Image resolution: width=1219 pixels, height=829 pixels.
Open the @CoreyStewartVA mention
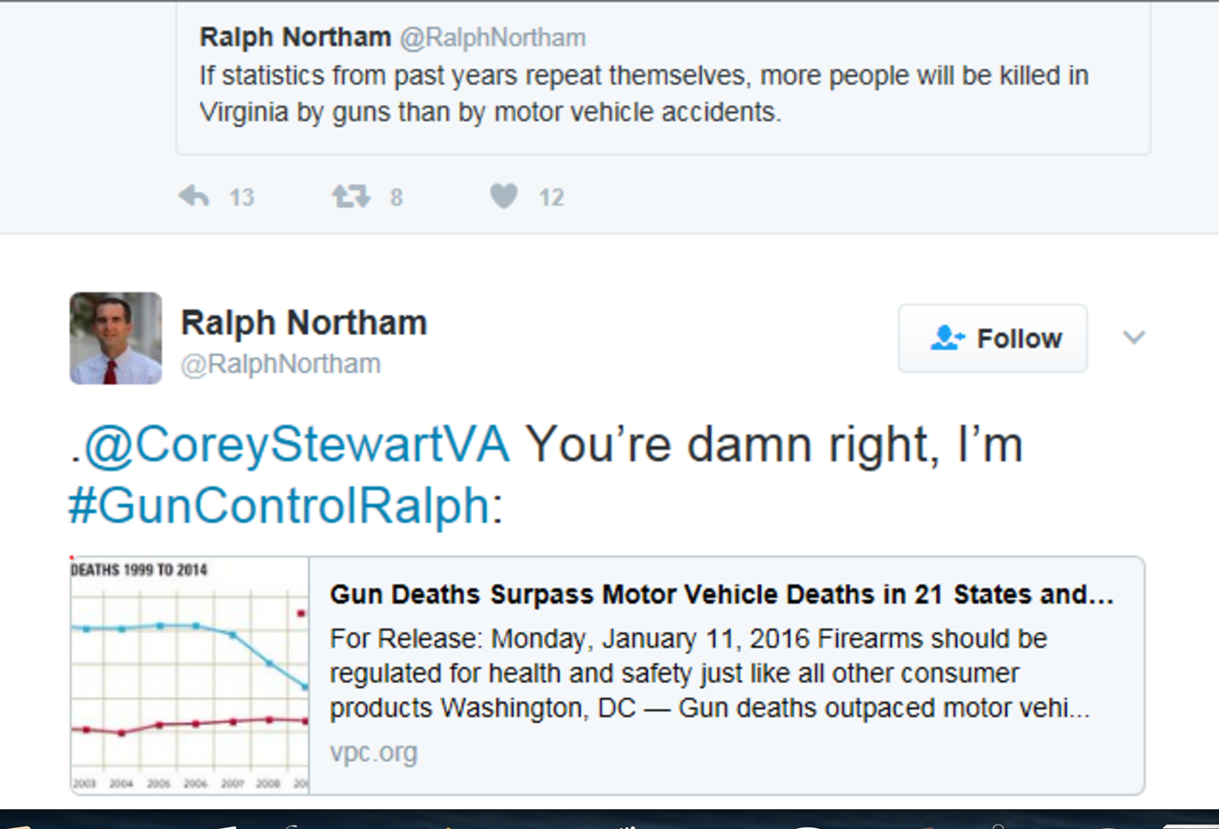[x=296, y=444]
